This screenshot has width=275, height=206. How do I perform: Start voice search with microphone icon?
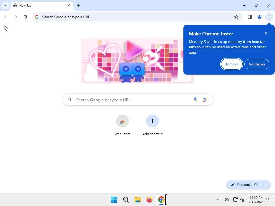point(195,100)
